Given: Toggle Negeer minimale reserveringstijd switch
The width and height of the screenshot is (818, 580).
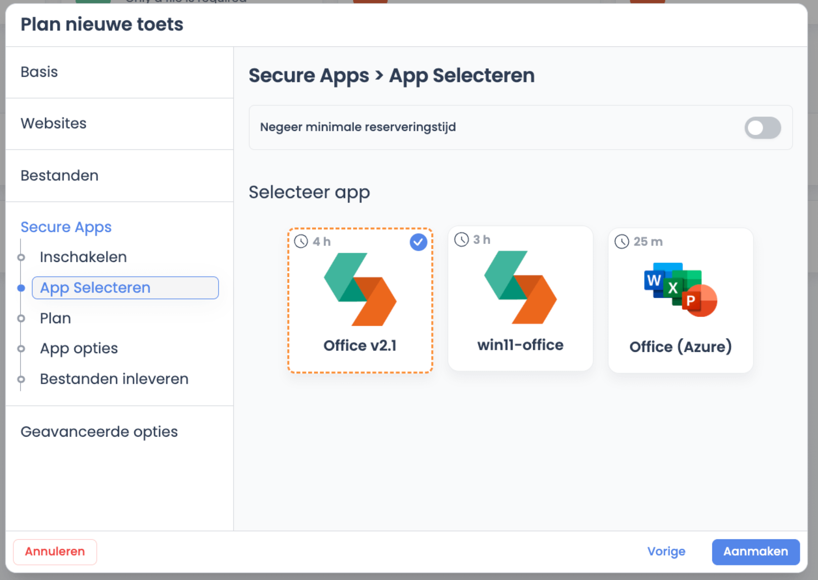Looking at the screenshot, I should [x=762, y=128].
